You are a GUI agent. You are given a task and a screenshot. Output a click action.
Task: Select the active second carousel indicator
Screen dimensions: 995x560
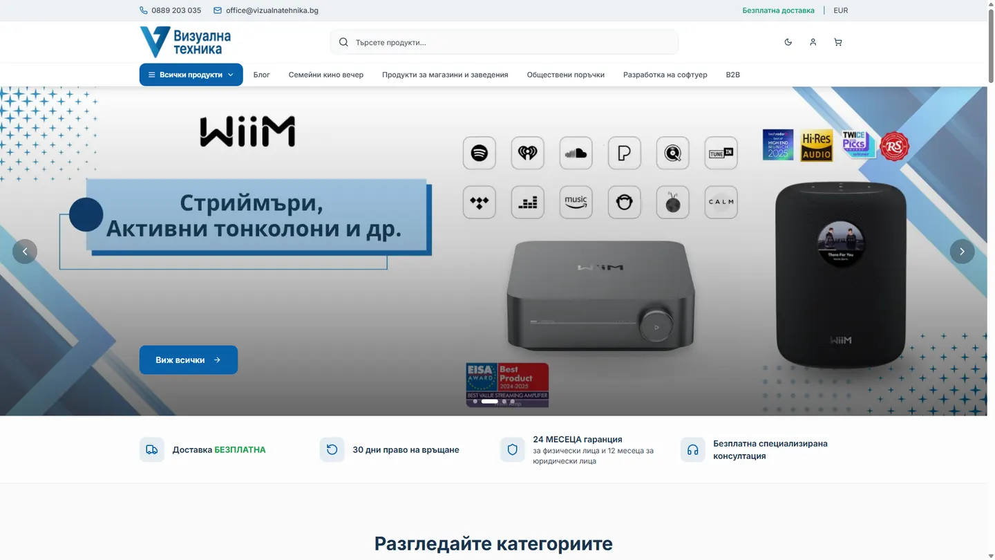(x=489, y=401)
